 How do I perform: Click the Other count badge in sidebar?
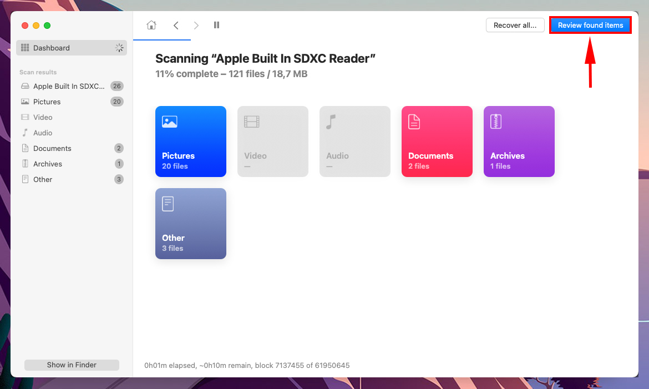tap(119, 179)
